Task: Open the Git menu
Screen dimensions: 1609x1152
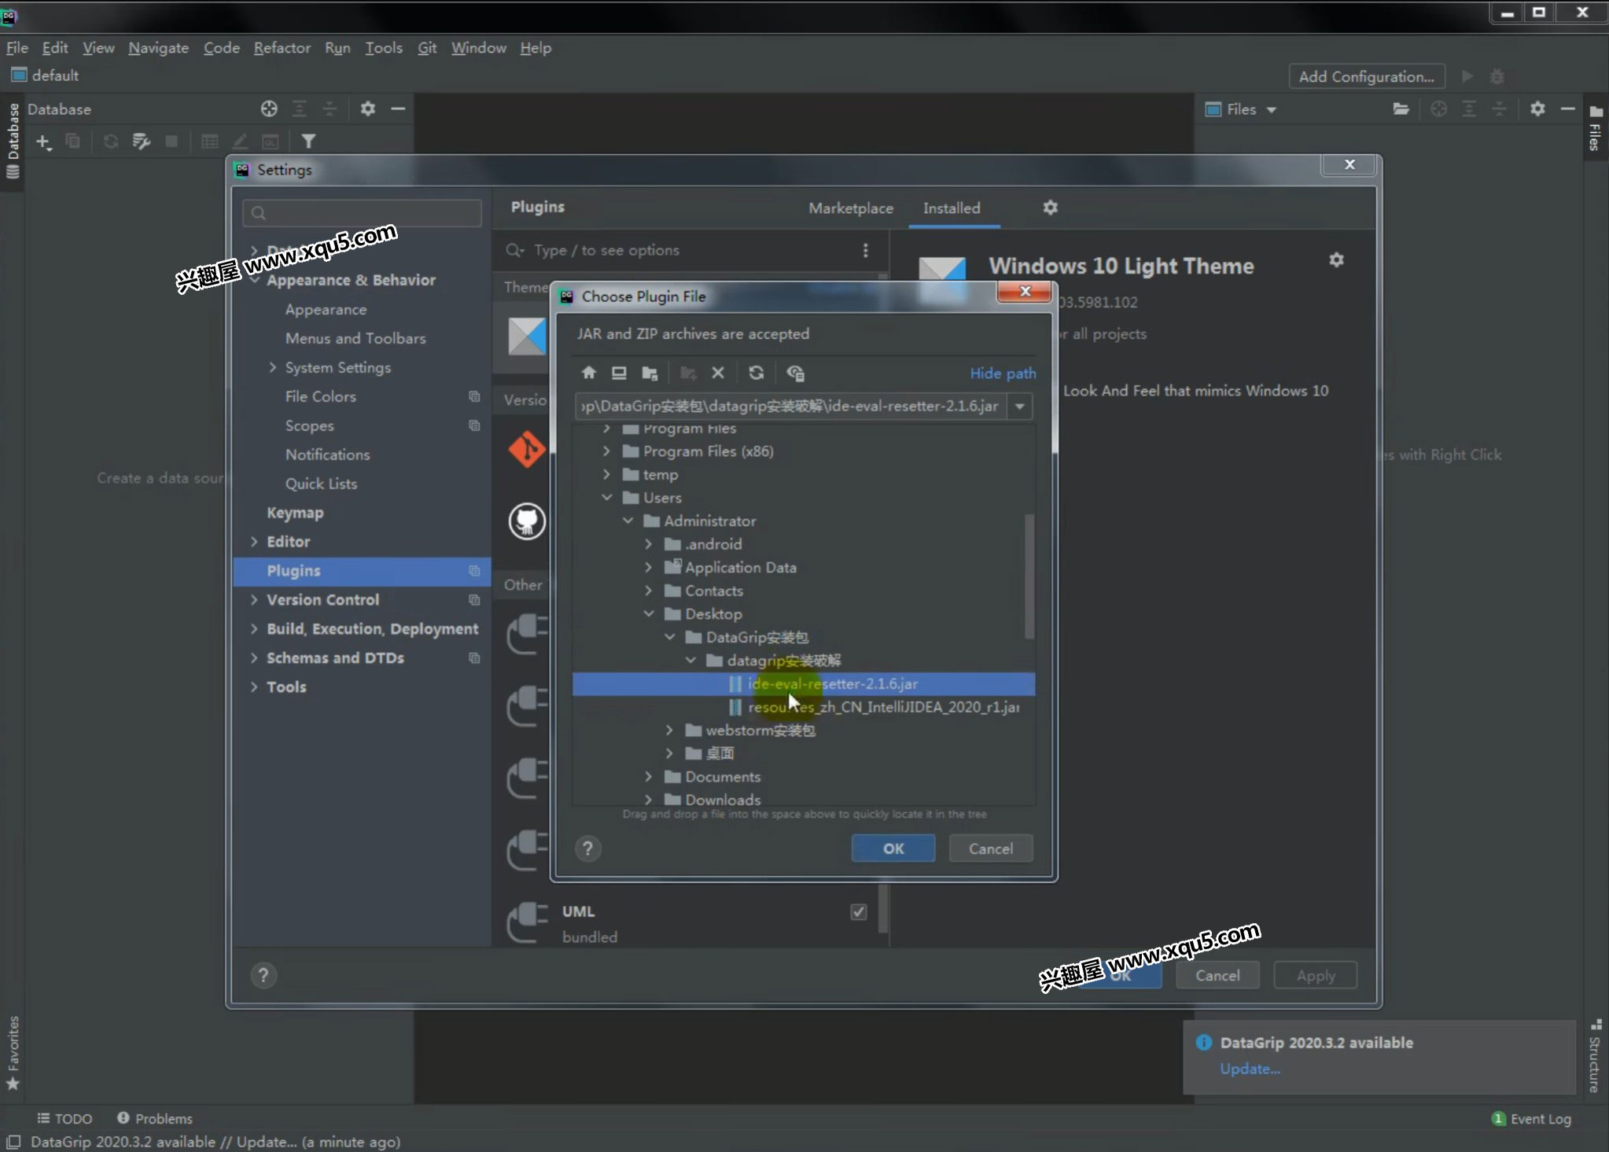Action: point(427,48)
